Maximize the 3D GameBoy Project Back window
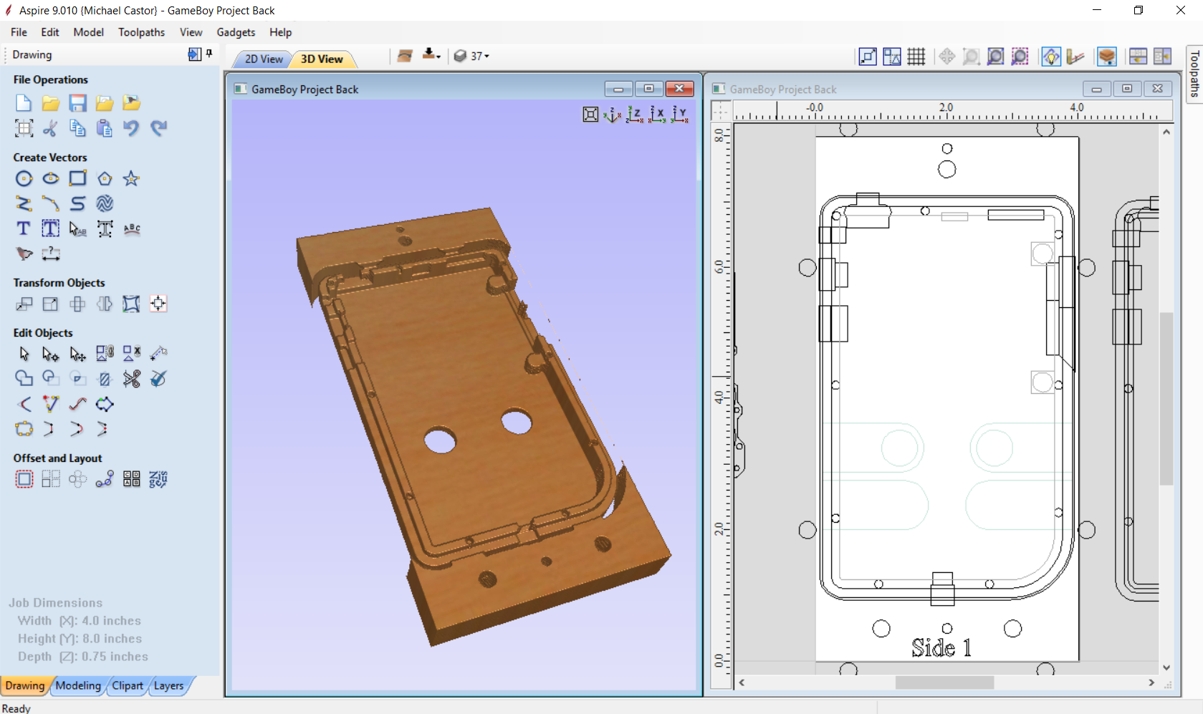Viewport: 1203px width, 714px height. coord(648,89)
